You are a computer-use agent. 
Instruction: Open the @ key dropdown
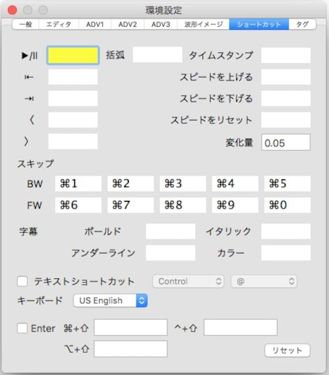coord(264,281)
